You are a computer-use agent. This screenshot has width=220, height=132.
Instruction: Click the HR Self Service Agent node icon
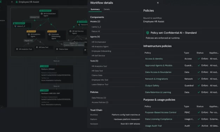tap(70, 31)
